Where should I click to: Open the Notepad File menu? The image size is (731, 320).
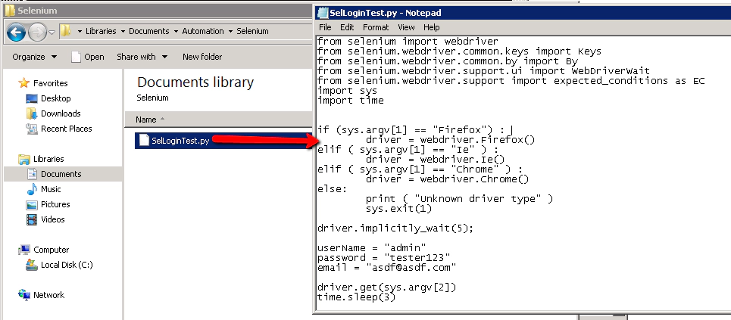click(325, 27)
